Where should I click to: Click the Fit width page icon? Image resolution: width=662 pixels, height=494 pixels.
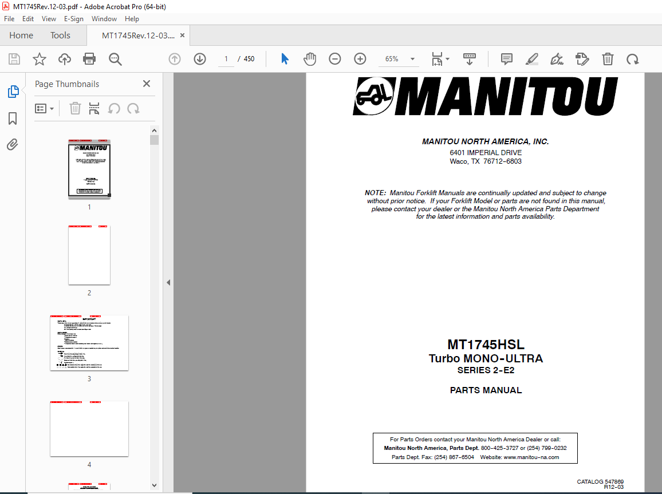click(437, 59)
